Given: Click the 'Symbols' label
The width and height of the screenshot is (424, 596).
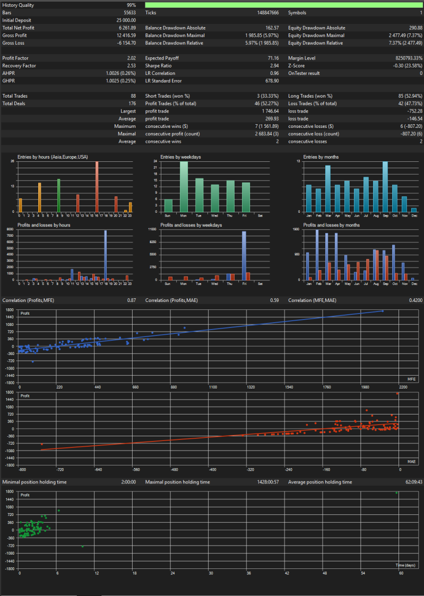Looking at the screenshot, I should [297, 13].
